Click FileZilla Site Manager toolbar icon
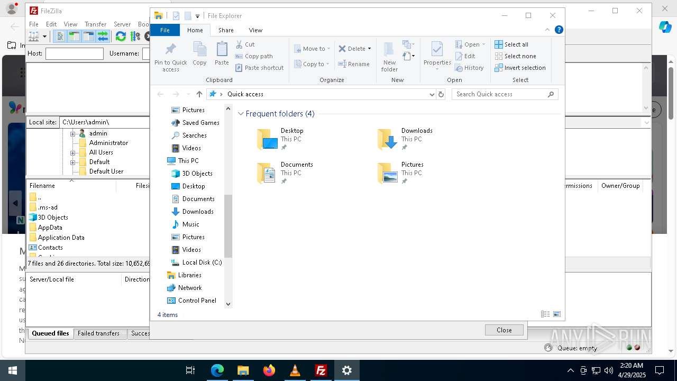The height and width of the screenshot is (381, 677). tap(34, 37)
